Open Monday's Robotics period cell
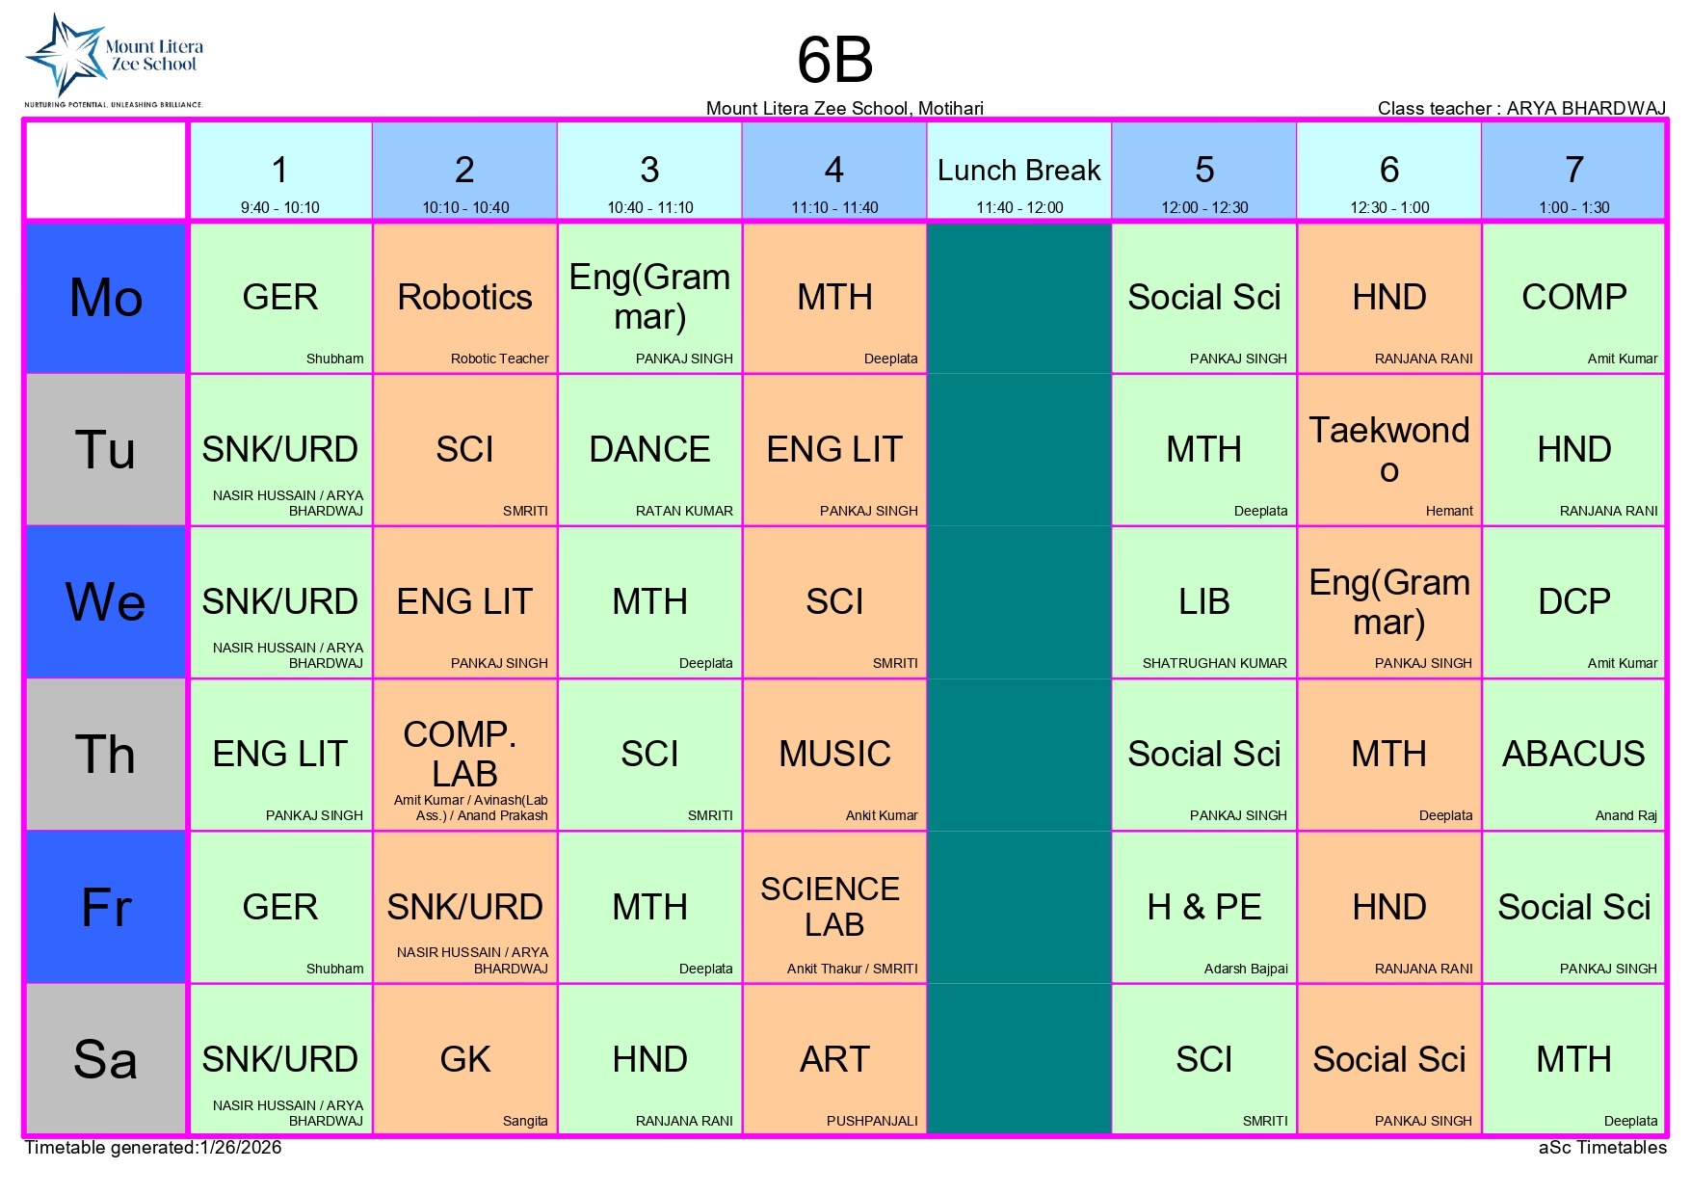Viewport: 1691px width, 1196px height. [x=464, y=298]
